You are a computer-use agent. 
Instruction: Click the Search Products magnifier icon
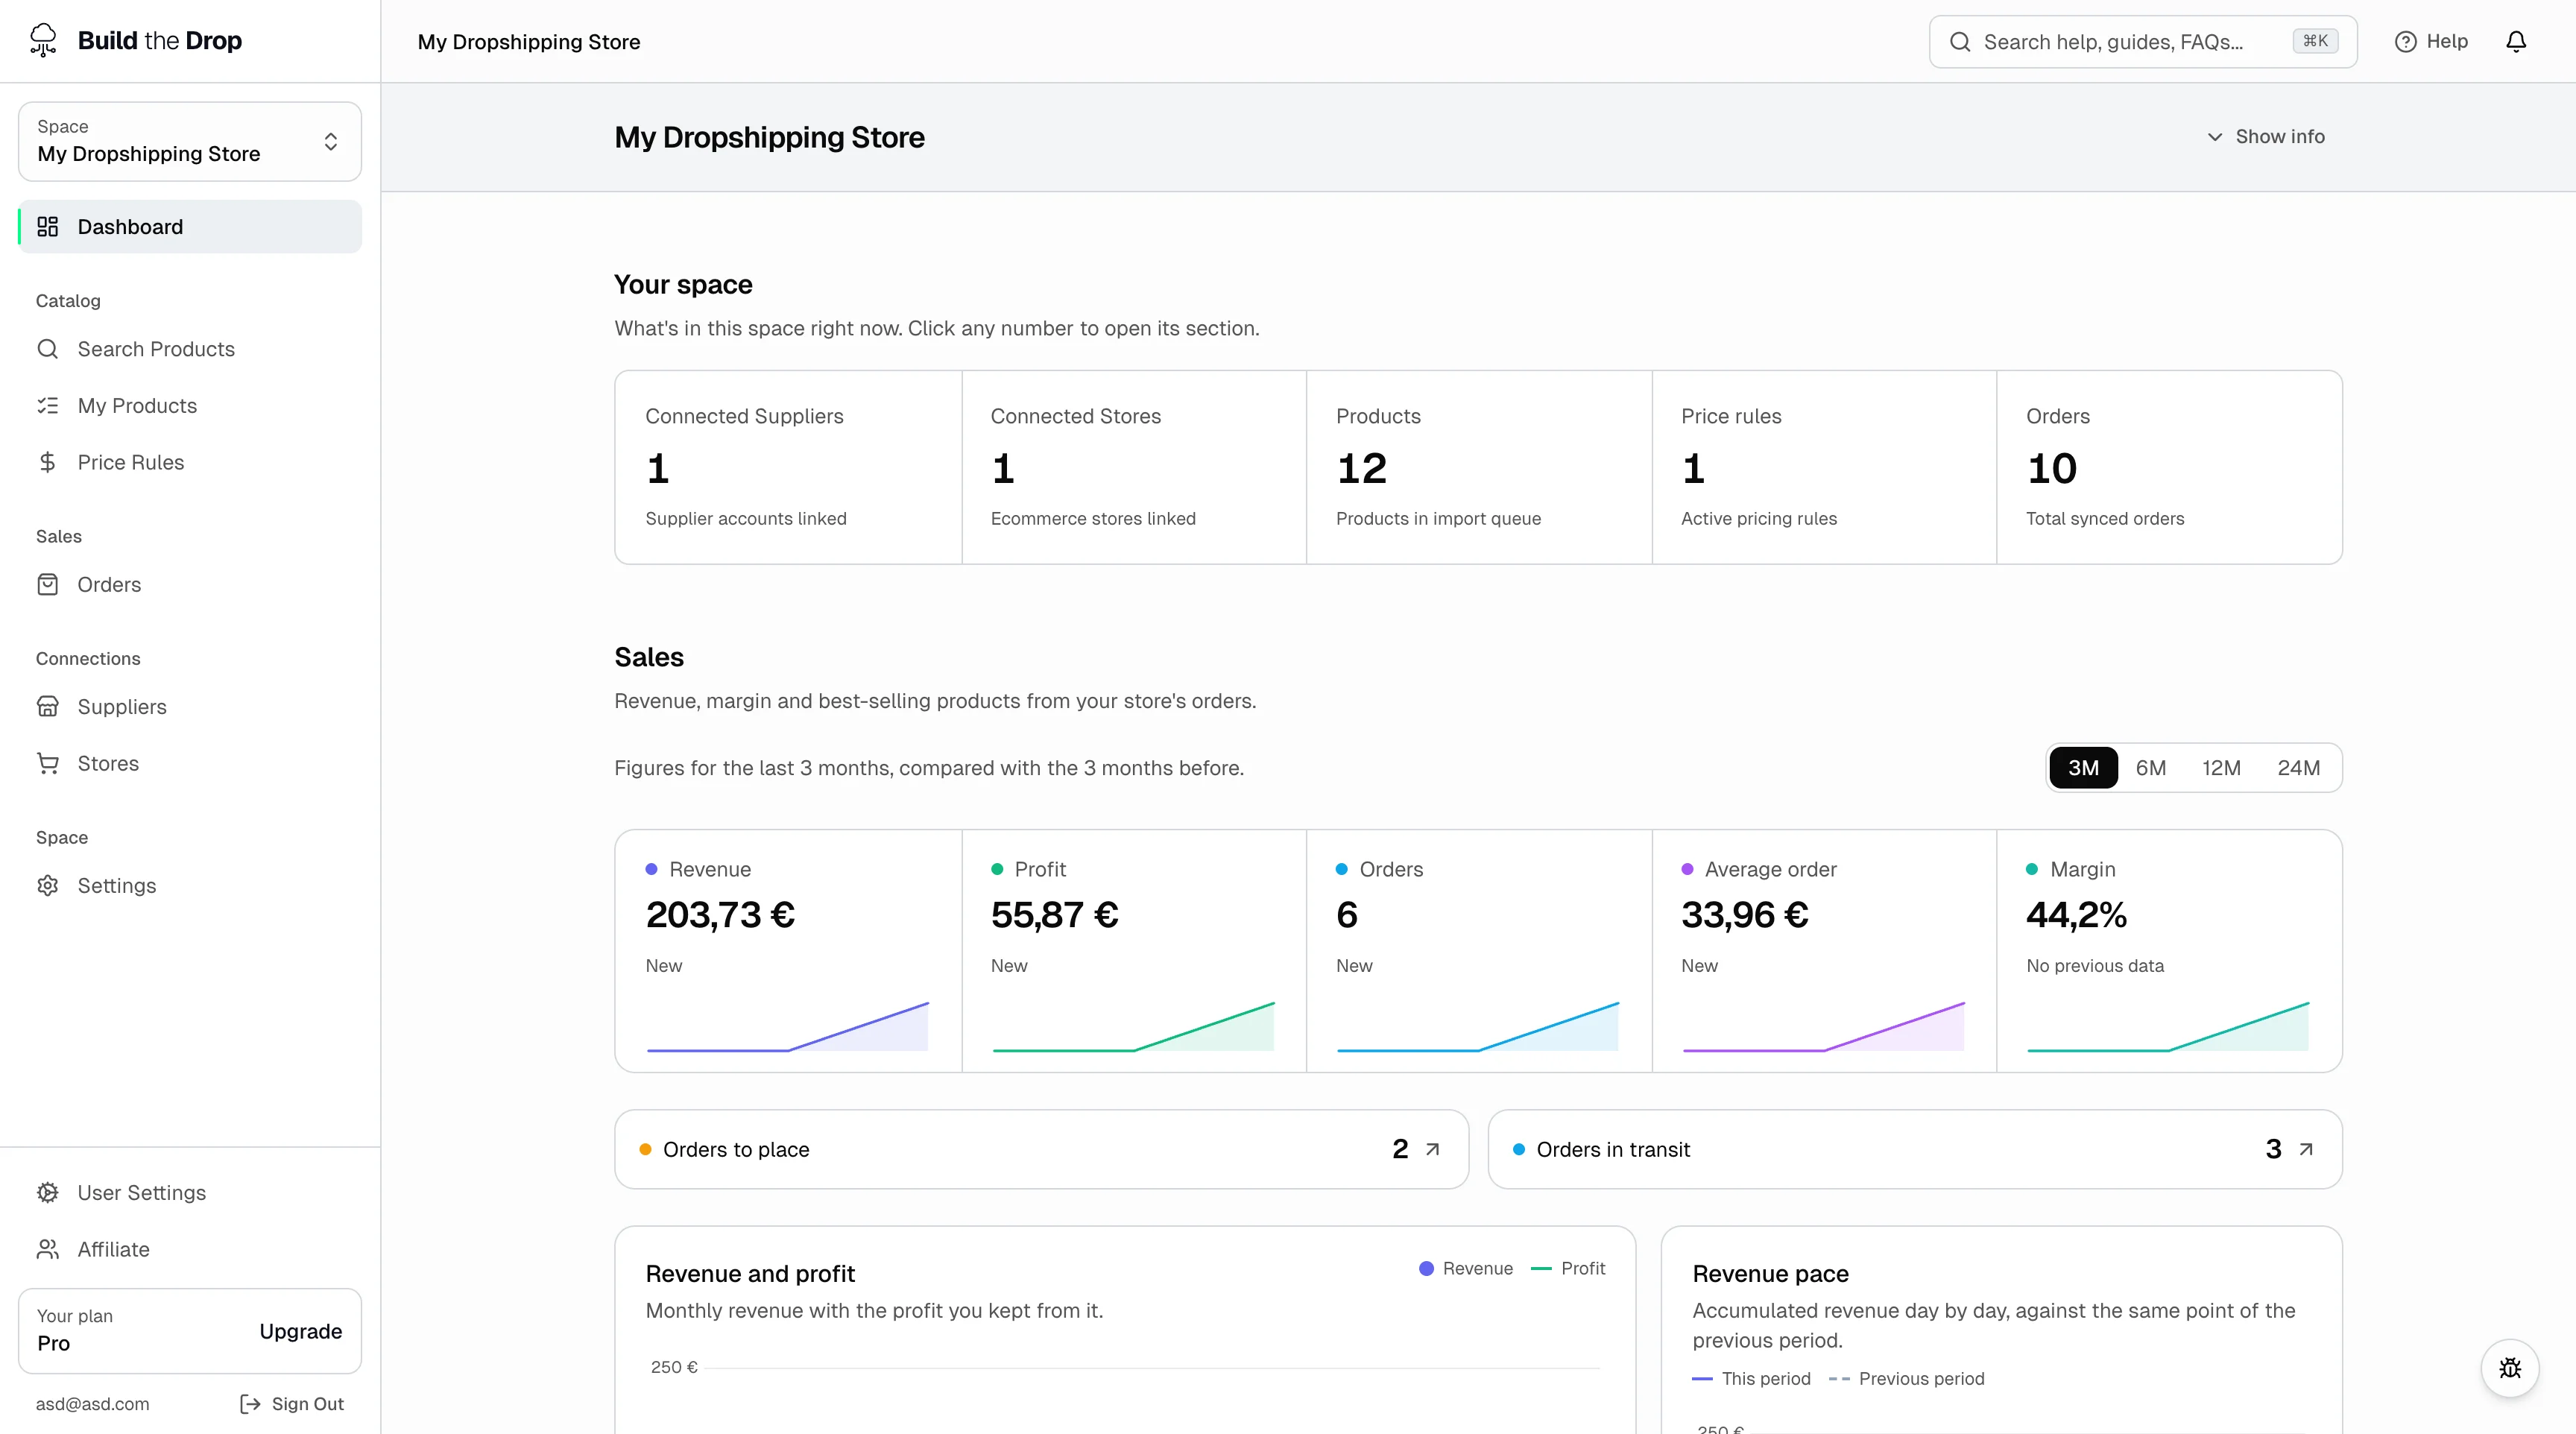47,348
